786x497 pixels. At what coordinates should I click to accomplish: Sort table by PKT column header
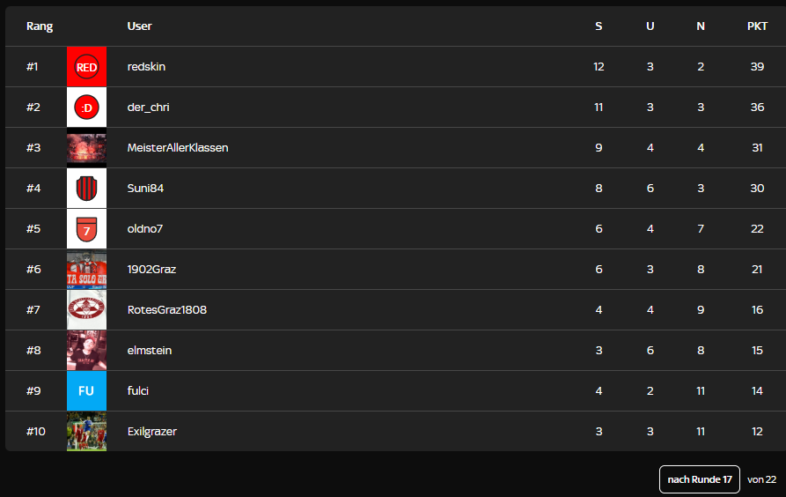point(757,26)
